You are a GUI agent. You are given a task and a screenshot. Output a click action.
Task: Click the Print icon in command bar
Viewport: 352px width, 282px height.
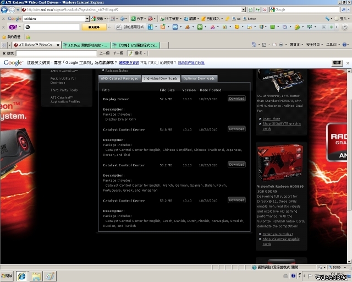coord(281,45)
